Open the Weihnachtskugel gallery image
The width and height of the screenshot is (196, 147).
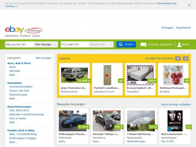click(x=173, y=75)
